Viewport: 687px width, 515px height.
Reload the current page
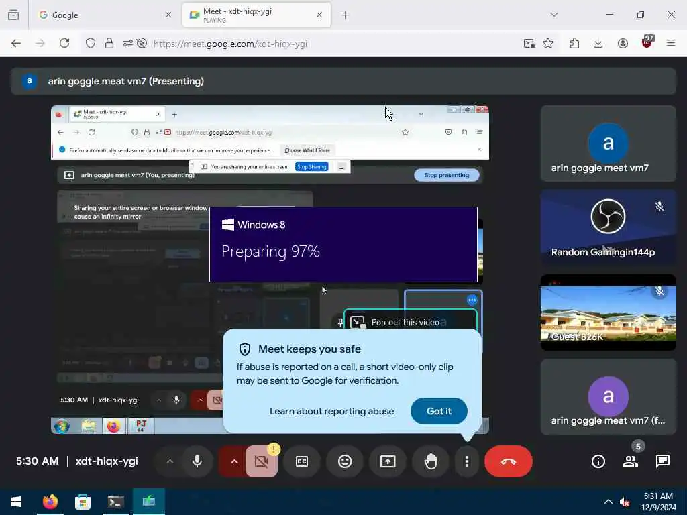[64, 44]
